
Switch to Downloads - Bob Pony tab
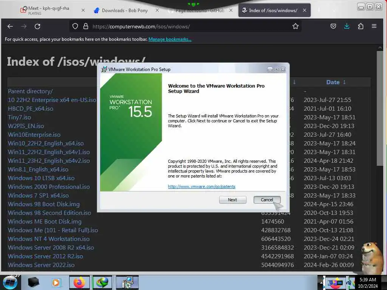coord(125,10)
